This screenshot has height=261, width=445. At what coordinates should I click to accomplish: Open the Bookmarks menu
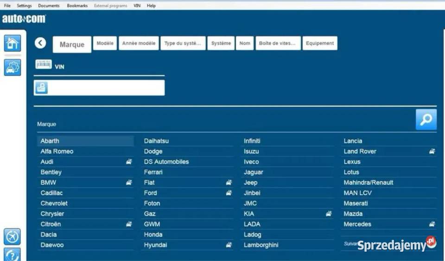click(x=77, y=6)
